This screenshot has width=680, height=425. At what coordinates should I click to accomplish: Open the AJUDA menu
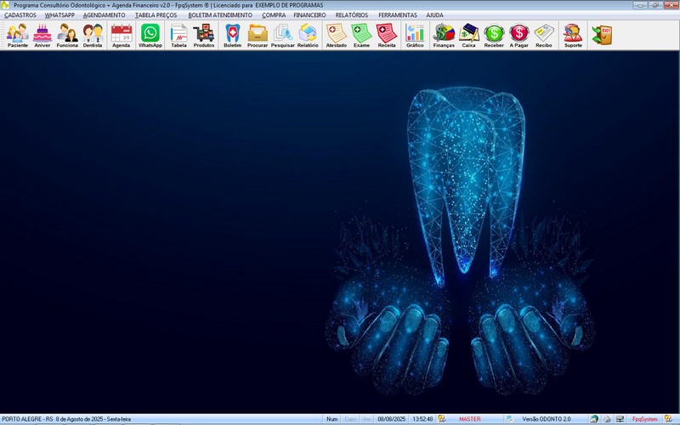pyautogui.click(x=434, y=15)
